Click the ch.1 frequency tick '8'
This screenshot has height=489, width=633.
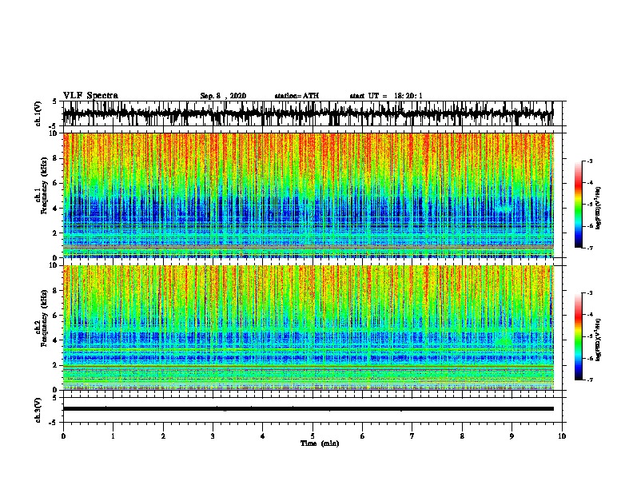55,158
